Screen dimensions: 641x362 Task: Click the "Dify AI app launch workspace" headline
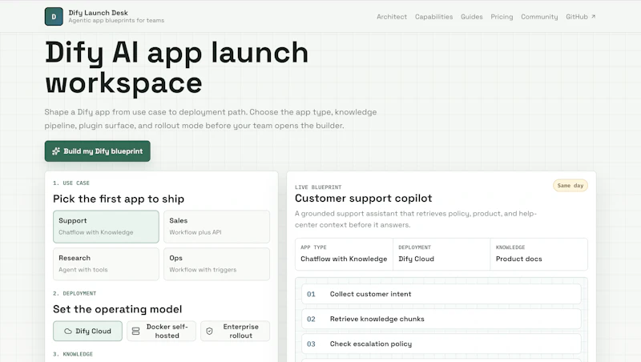pyautogui.click(x=176, y=68)
